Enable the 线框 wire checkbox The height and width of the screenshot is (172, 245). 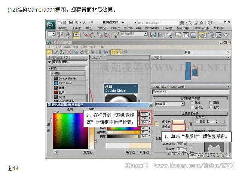[192, 103]
